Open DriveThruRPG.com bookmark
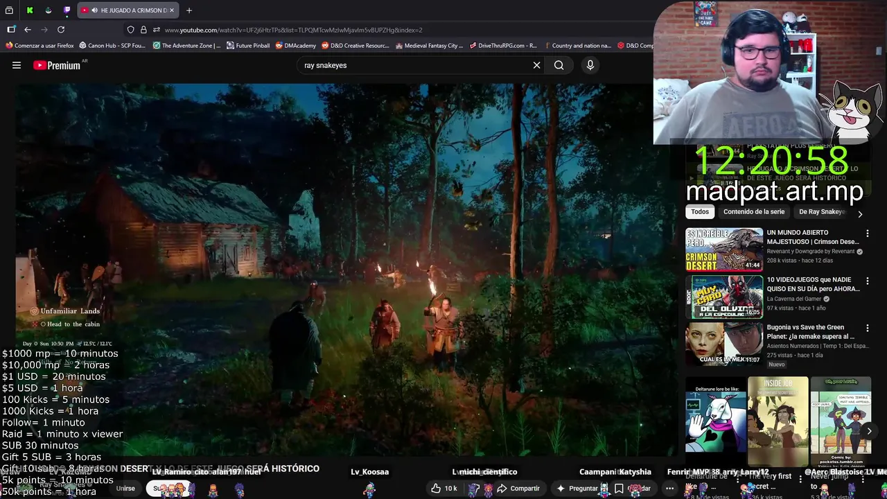The height and width of the screenshot is (499, 887). 503,46
